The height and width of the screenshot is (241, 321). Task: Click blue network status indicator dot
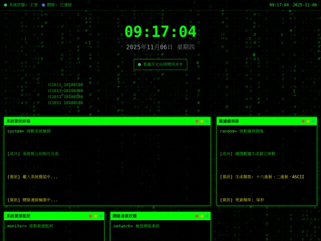point(43,5)
